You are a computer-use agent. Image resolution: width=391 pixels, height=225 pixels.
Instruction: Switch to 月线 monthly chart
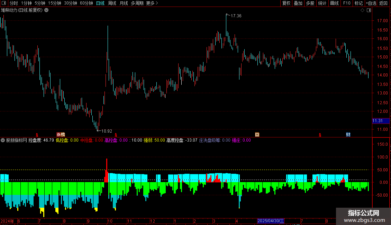tap(124, 3)
